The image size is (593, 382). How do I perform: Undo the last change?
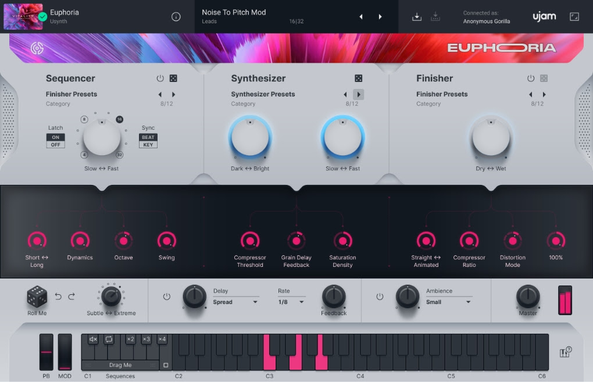[x=58, y=297]
